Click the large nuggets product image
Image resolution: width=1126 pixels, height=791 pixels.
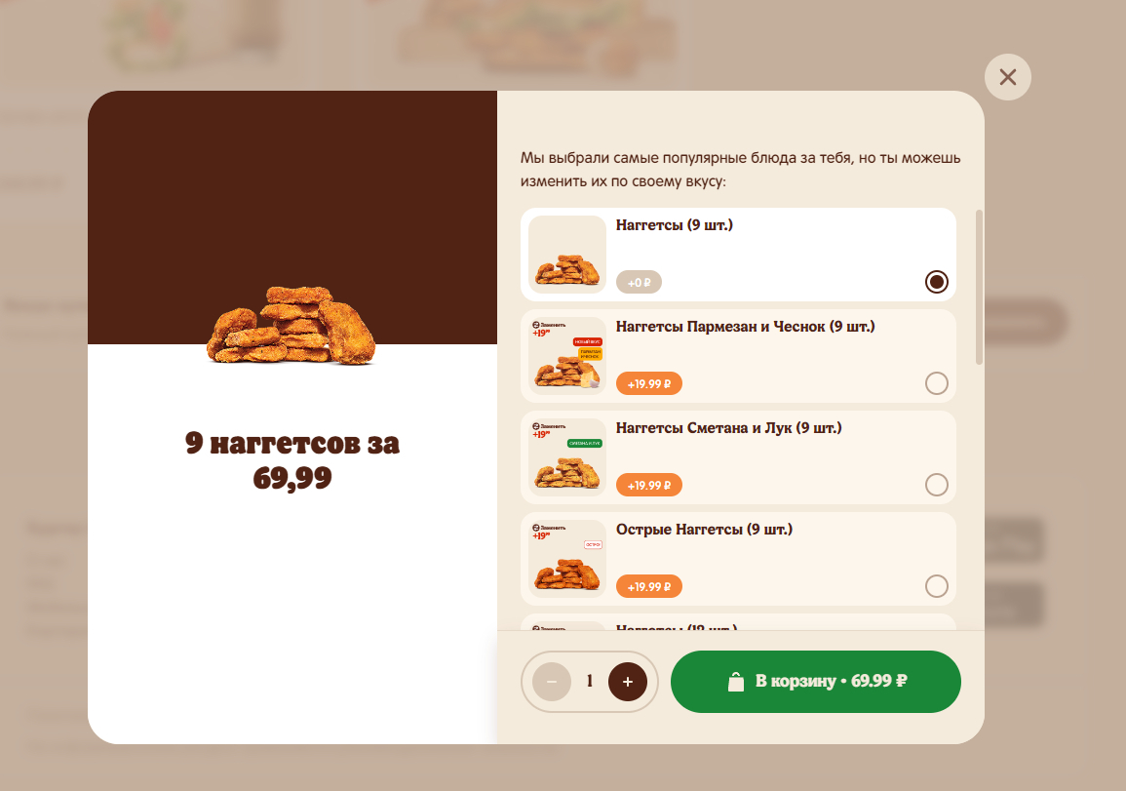(291, 326)
